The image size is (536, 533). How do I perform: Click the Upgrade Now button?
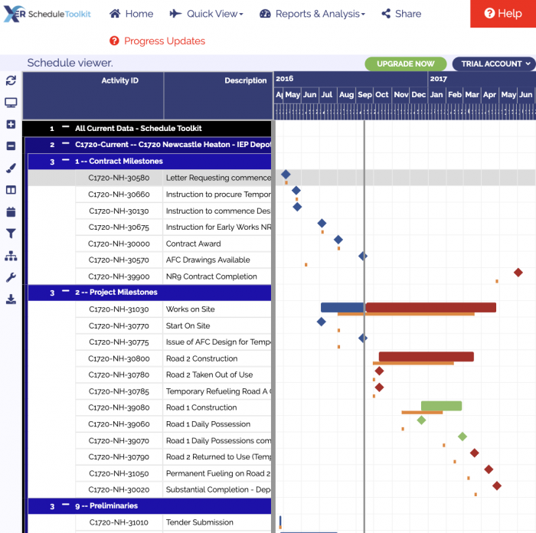[x=405, y=64]
